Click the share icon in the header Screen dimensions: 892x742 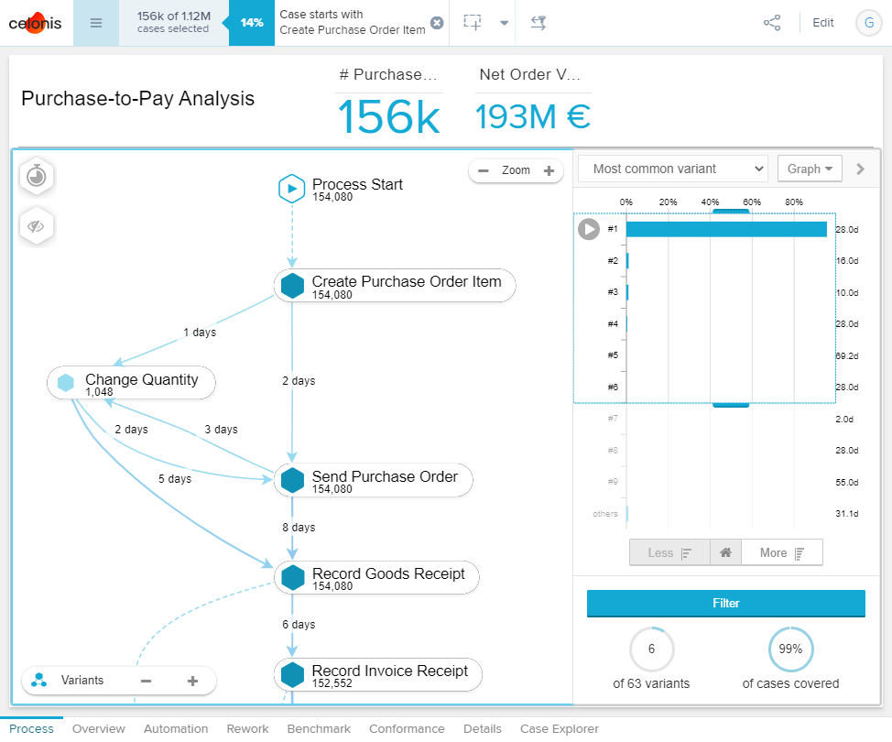coord(772,23)
